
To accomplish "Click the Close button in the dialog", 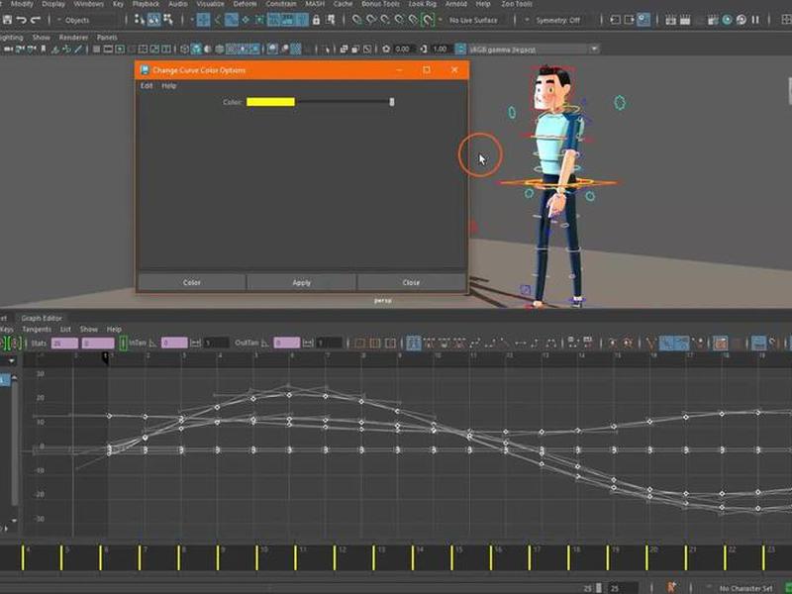I will point(411,282).
